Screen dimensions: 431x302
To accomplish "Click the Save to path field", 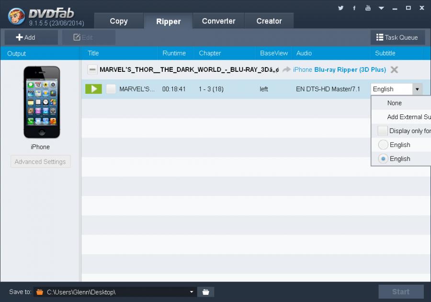I will pos(115,292).
